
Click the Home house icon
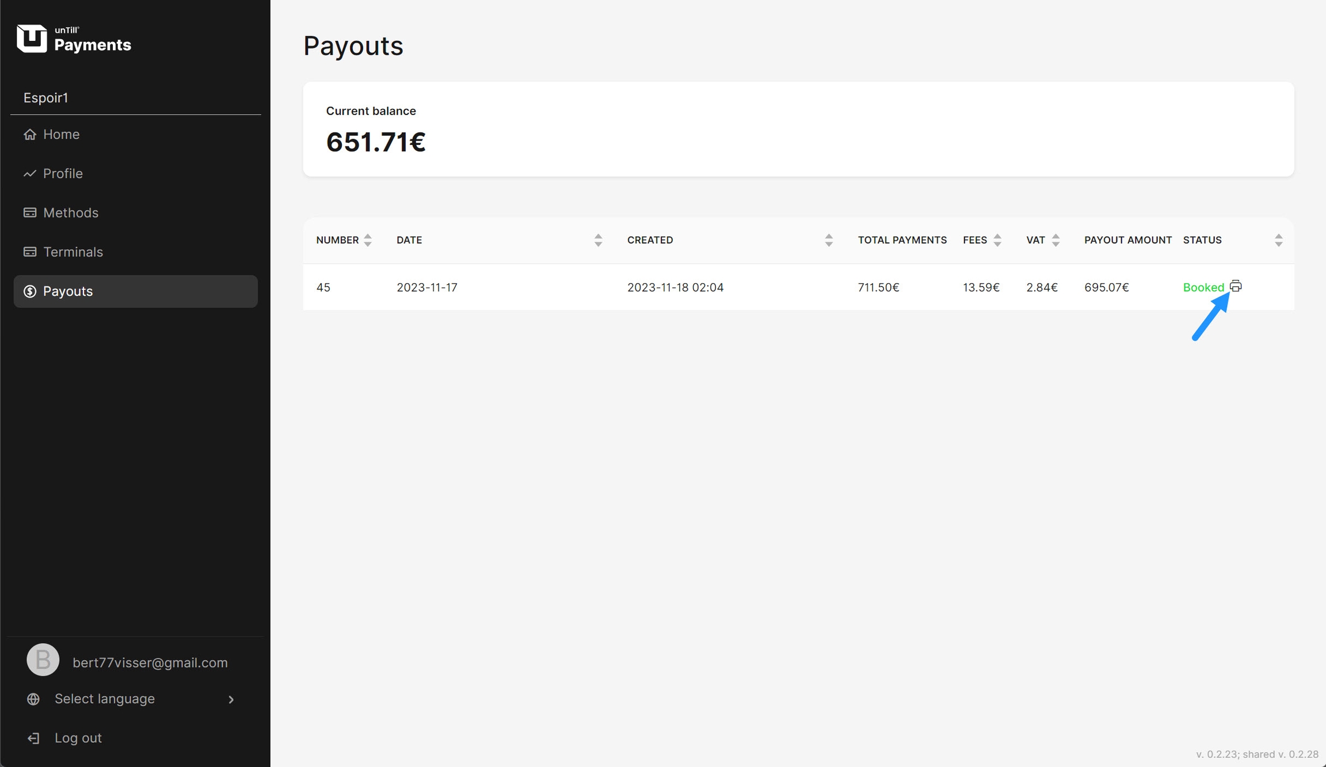tap(30, 134)
